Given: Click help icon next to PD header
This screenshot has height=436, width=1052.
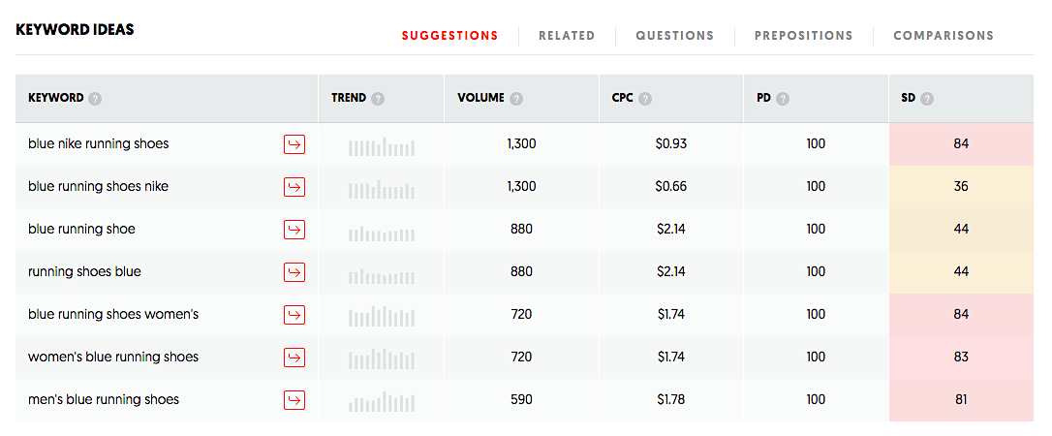Looking at the screenshot, I should coord(783,99).
